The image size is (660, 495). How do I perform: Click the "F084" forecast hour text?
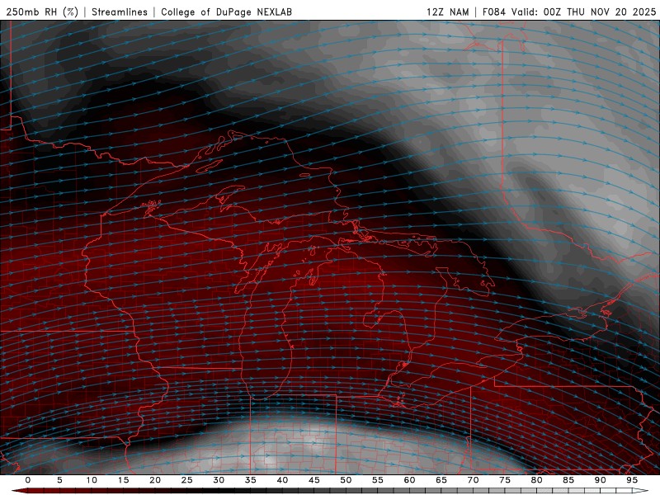pyautogui.click(x=493, y=12)
